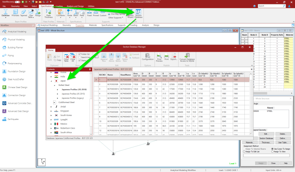Select the Custom support icon

coord(103,14)
